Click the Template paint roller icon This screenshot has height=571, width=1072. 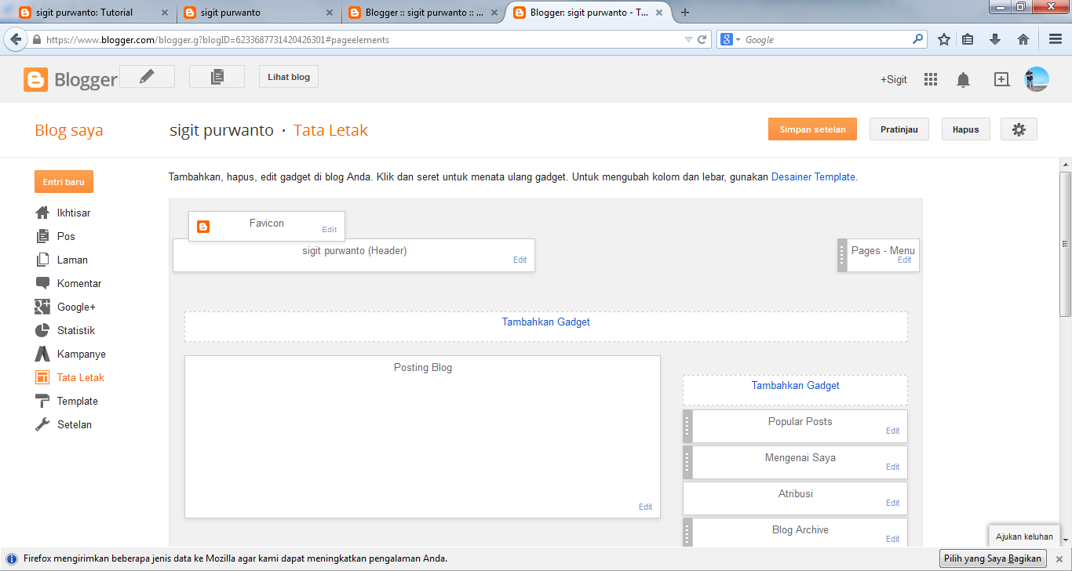42,401
